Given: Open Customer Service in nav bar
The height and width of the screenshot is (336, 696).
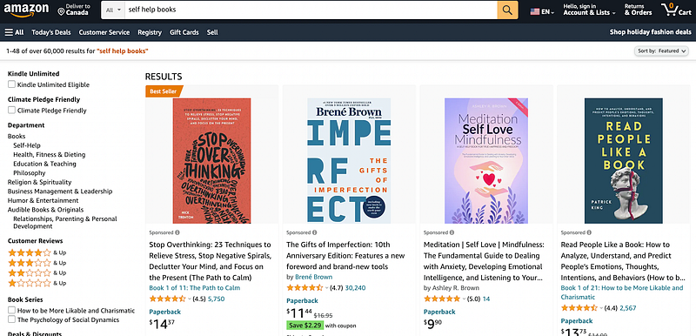Looking at the screenshot, I should pyautogui.click(x=104, y=32).
